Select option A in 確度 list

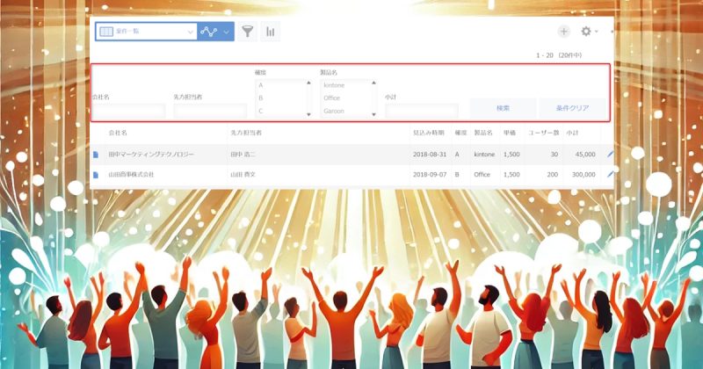280,85
